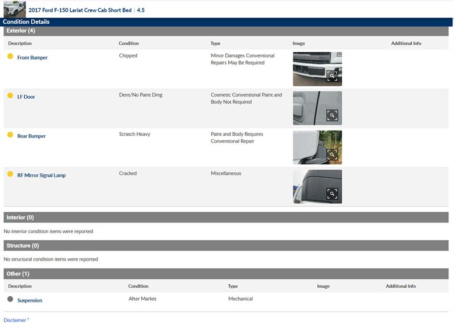Image resolution: width=454 pixels, height=327 pixels.
Task: Click gray status dot beside Suspension
Action: click(10, 299)
